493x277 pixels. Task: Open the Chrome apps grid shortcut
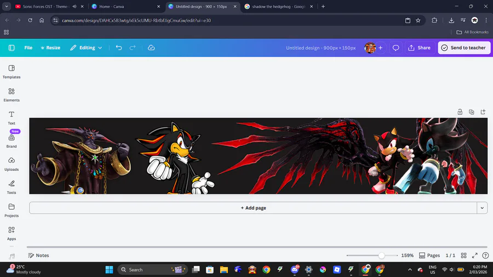(6, 32)
